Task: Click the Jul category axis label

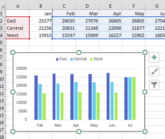Action: coord(130,125)
